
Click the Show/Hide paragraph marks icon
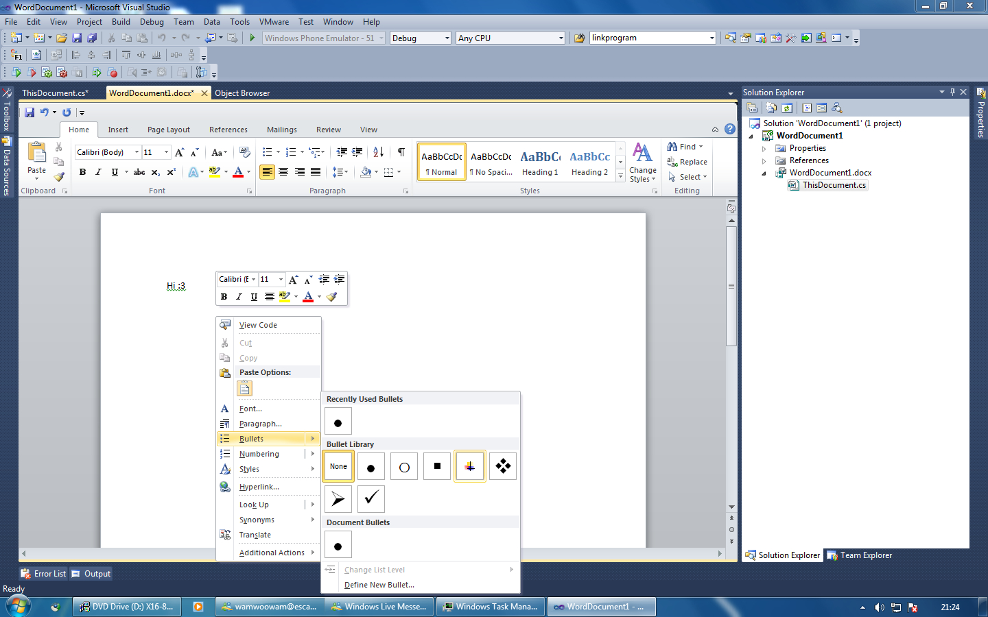point(401,152)
